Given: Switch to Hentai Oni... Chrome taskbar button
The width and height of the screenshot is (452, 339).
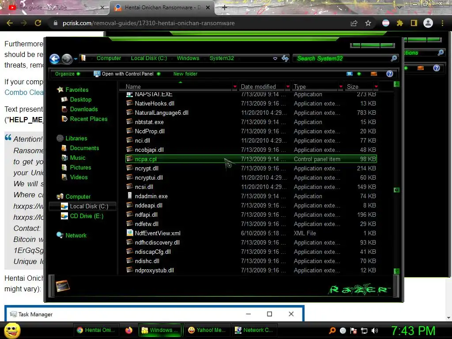Looking at the screenshot, I should click(96, 330).
